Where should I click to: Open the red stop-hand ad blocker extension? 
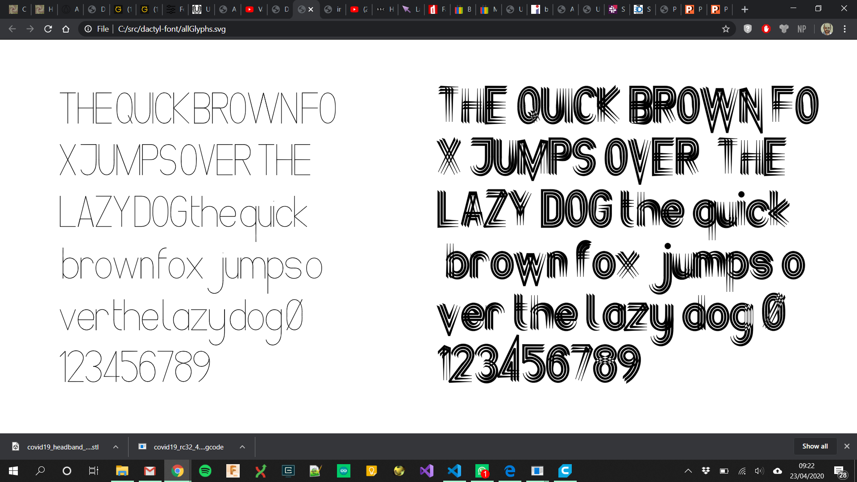click(766, 29)
